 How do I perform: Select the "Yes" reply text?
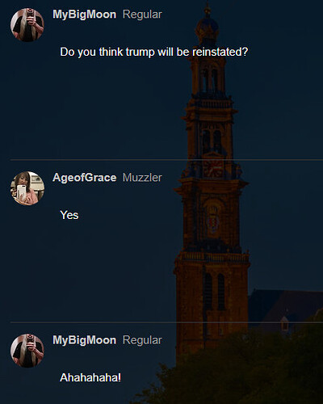click(x=69, y=215)
